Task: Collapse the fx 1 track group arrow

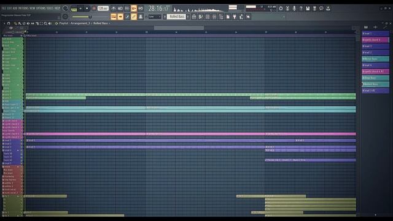Action: pos(18,196)
